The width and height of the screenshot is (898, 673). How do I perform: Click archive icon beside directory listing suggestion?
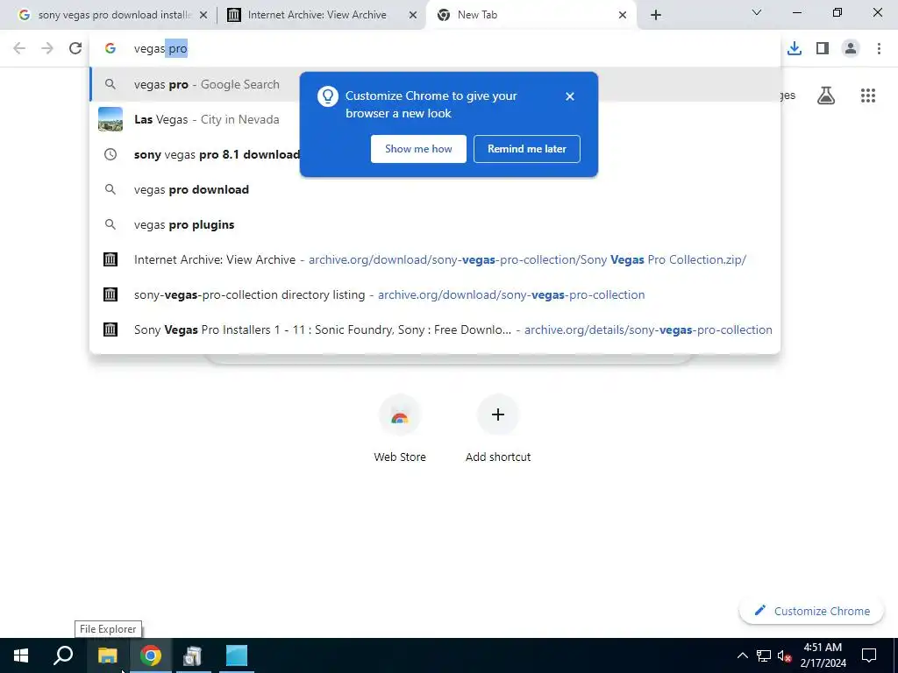tap(110, 294)
